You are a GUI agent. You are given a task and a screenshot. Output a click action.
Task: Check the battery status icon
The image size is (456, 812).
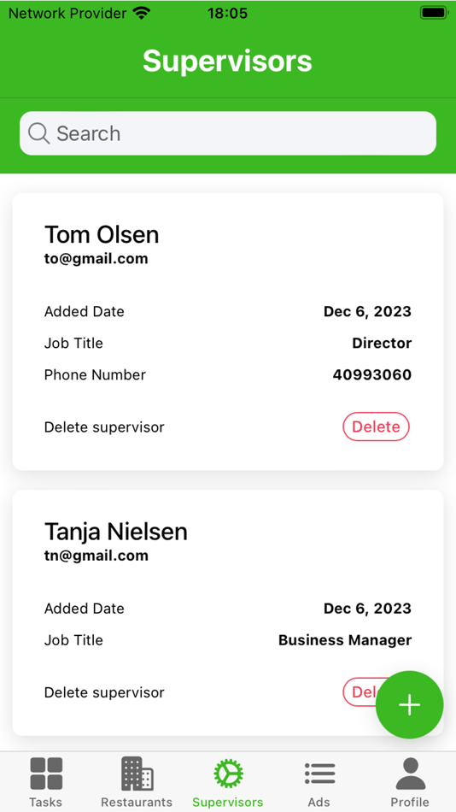pos(433,13)
